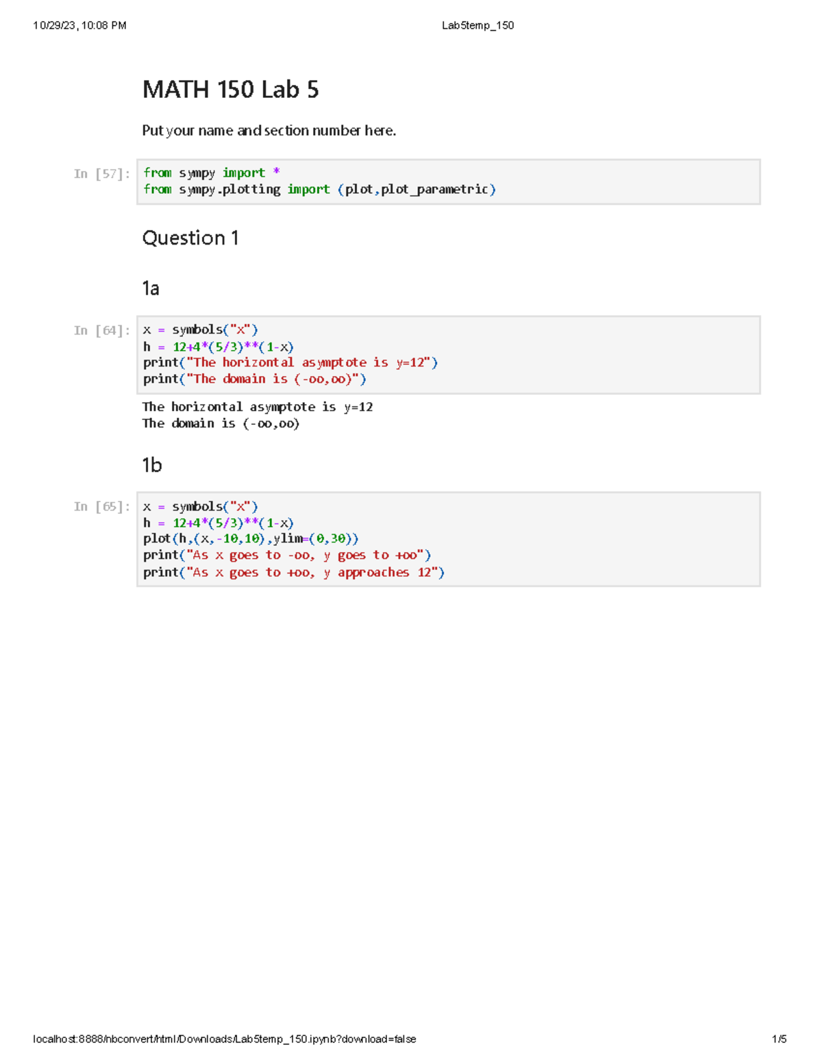
Task: Click the output line "The domain is (-oo,oo)"
Action: 221,423
